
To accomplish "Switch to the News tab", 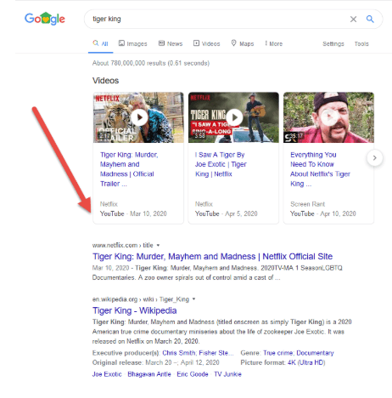I will click(171, 43).
